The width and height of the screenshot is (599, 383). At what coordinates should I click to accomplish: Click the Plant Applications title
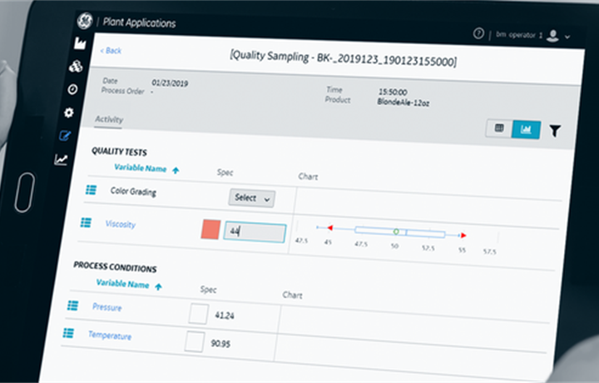point(140,23)
